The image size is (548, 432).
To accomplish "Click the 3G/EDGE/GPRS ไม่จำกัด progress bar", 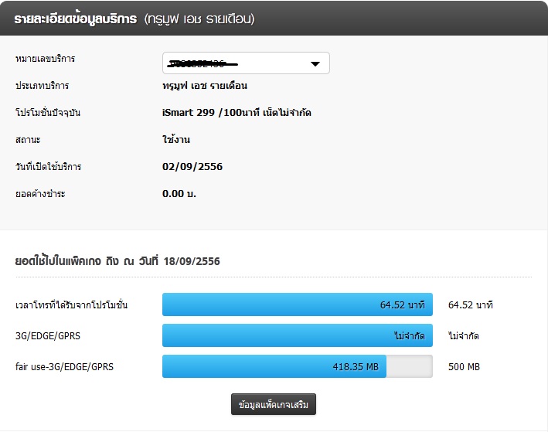I will click(x=298, y=335).
